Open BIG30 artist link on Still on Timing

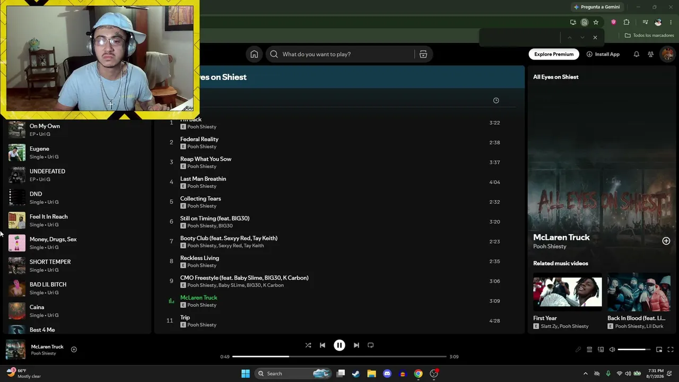pos(225,226)
